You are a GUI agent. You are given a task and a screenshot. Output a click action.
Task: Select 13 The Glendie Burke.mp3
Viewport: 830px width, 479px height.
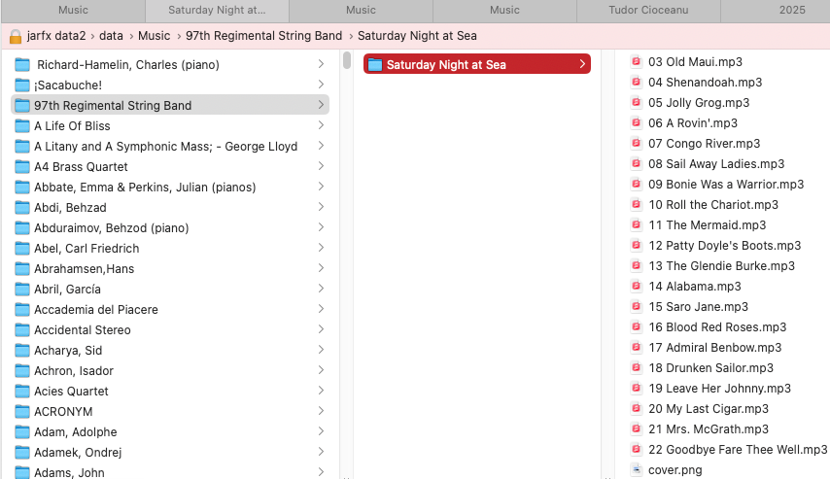pyautogui.click(x=721, y=265)
